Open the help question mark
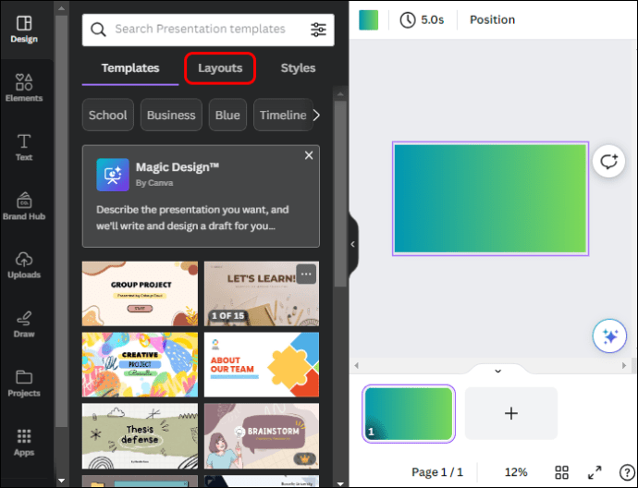This screenshot has height=488, width=638. point(627,472)
